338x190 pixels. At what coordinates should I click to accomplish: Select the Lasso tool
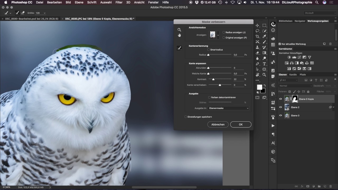257,31
